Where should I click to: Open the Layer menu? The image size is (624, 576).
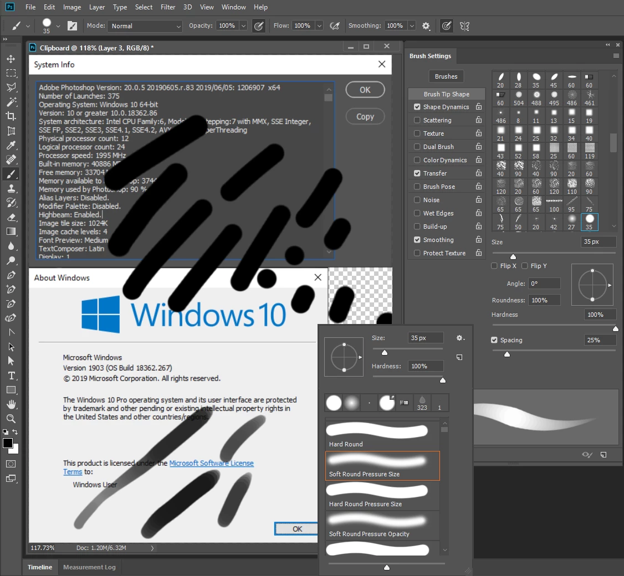pyautogui.click(x=97, y=7)
